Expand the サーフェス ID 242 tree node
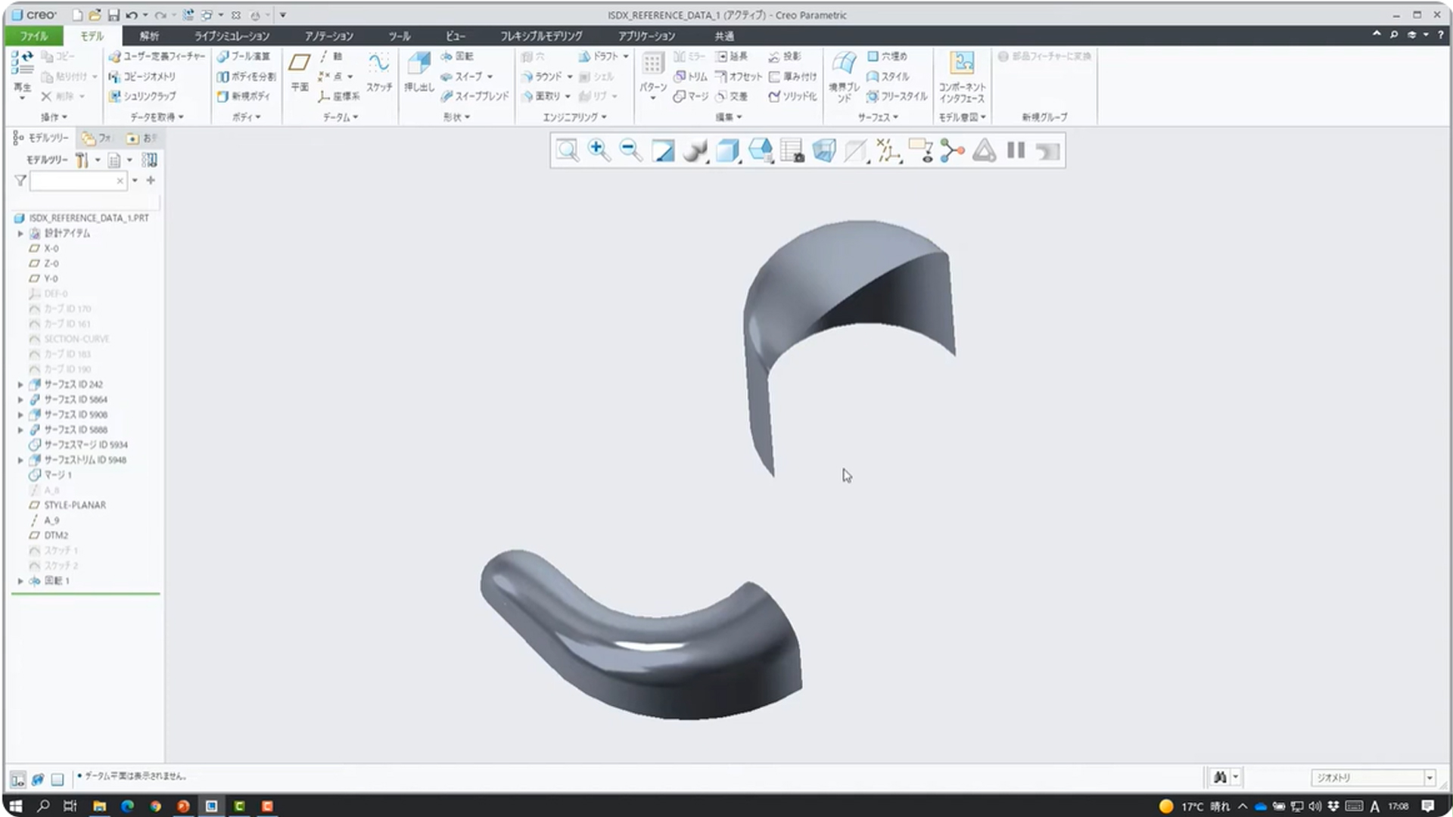 [20, 384]
